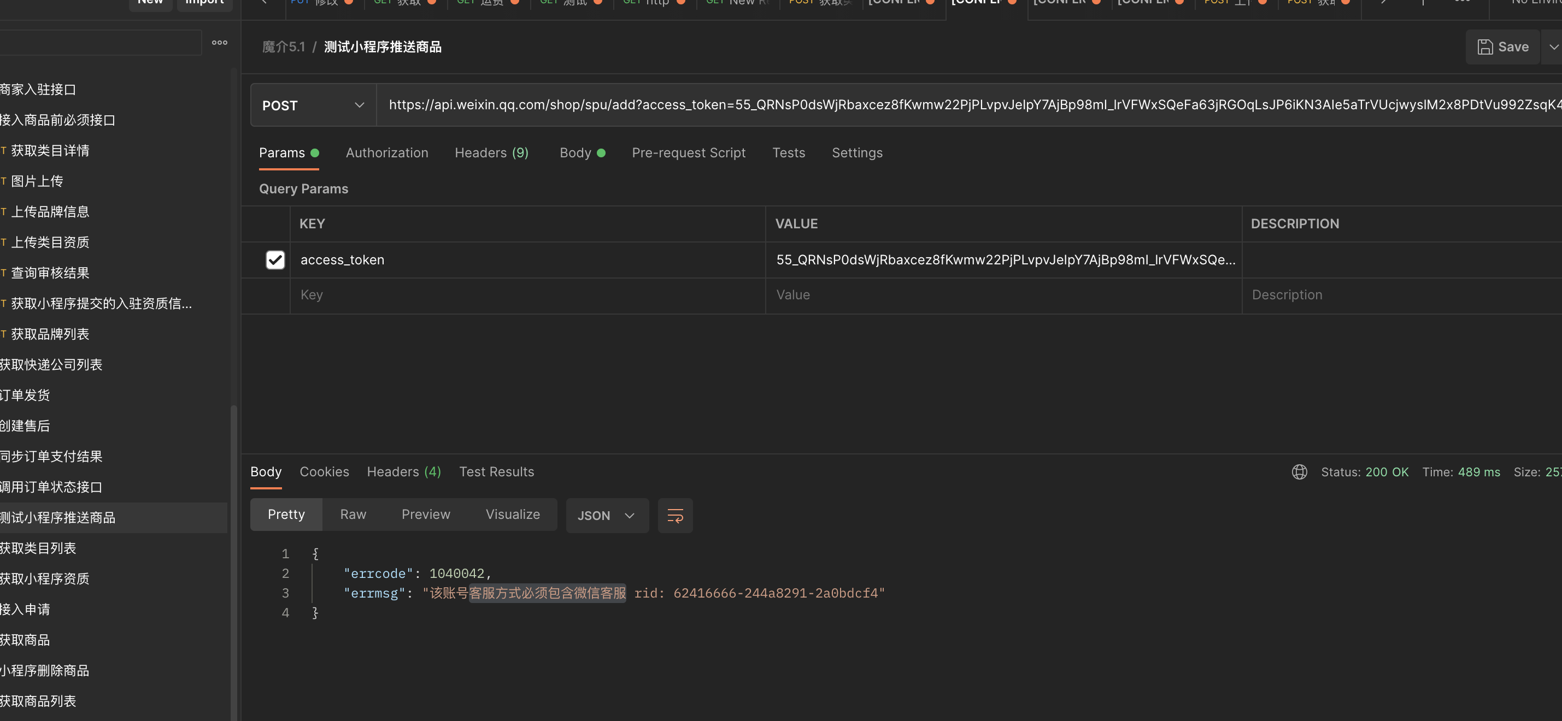Switch to Visualize response view
1562x721 pixels.
coord(513,515)
